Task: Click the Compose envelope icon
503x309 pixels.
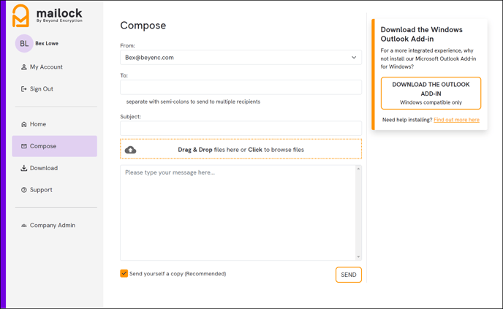Action: (x=23, y=146)
